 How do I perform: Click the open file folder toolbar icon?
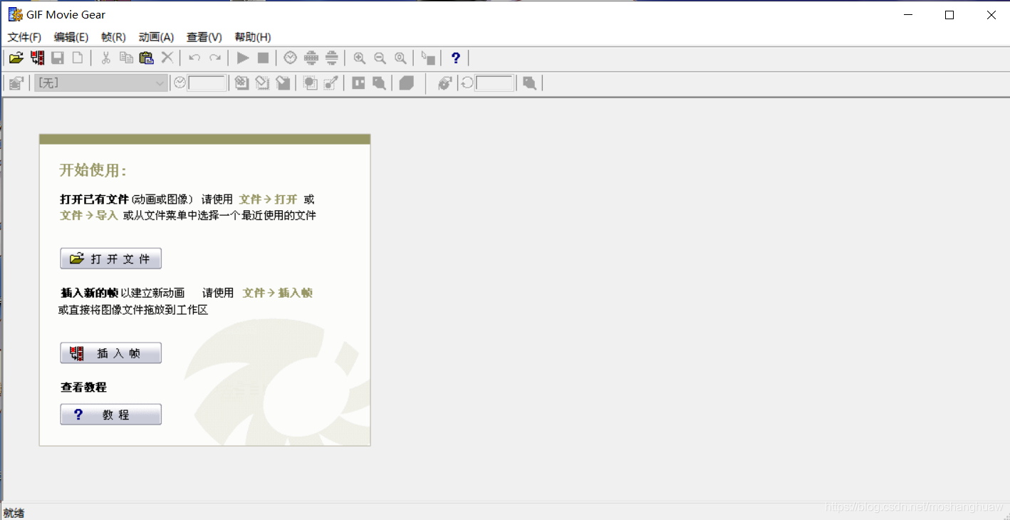click(16, 58)
